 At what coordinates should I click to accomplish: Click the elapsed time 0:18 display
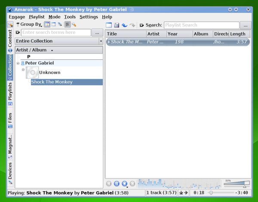(199, 193)
